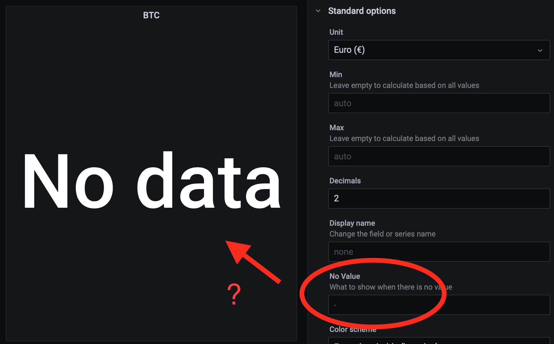
Task: Click the Max label heading
Action: click(336, 127)
